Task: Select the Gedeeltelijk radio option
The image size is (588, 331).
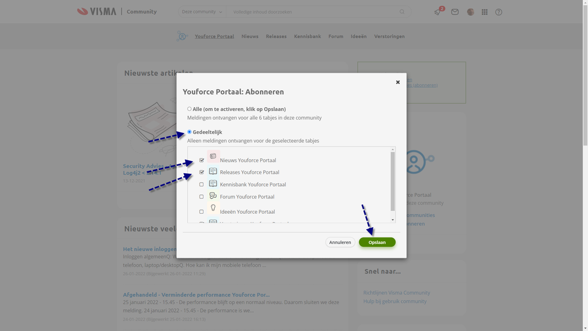Action: (x=190, y=132)
